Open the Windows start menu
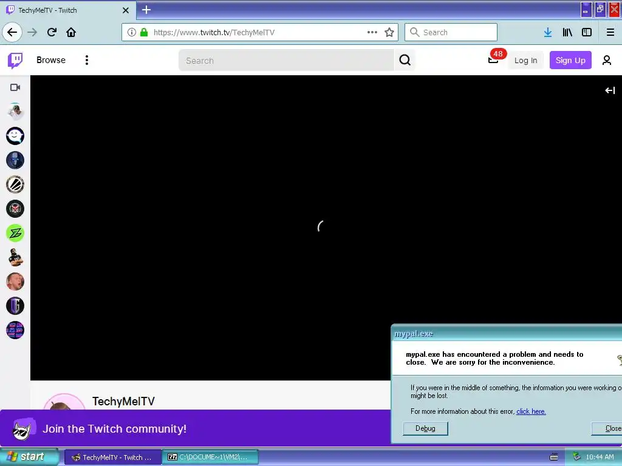The height and width of the screenshot is (466, 622). tap(29, 457)
